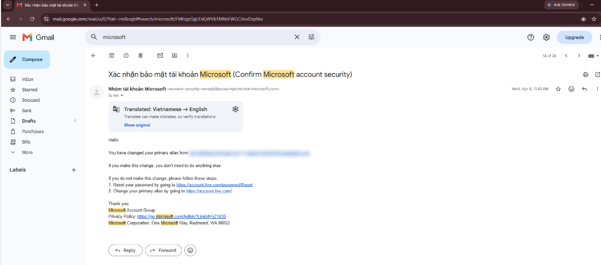This screenshot has width=601, height=265.
Task: Open the main menu hamburger icon
Action: pyautogui.click(x=13, y=37)
